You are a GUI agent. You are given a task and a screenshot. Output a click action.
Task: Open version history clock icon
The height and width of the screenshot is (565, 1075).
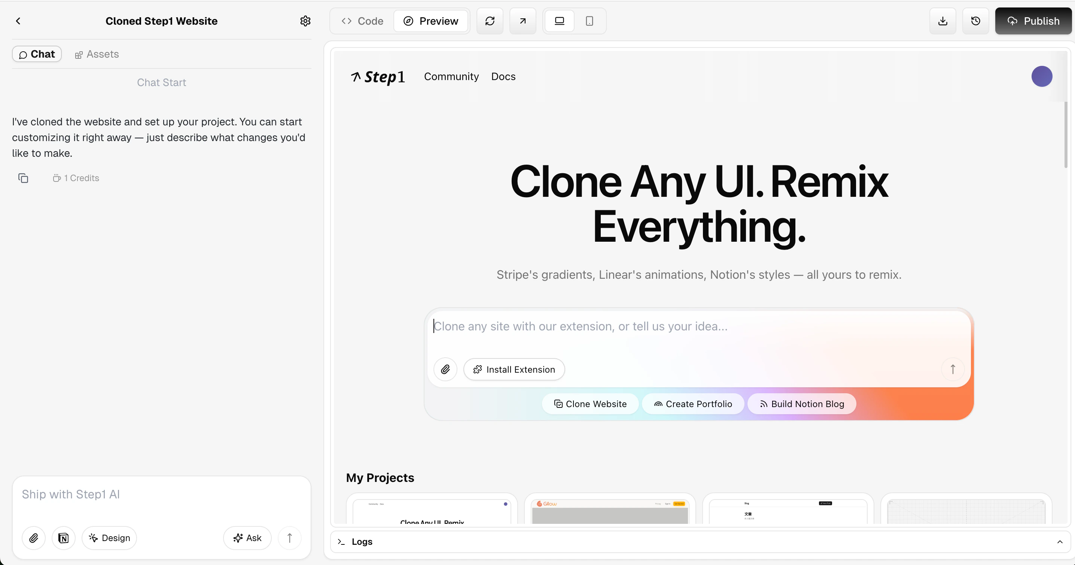tap(975, 21)
